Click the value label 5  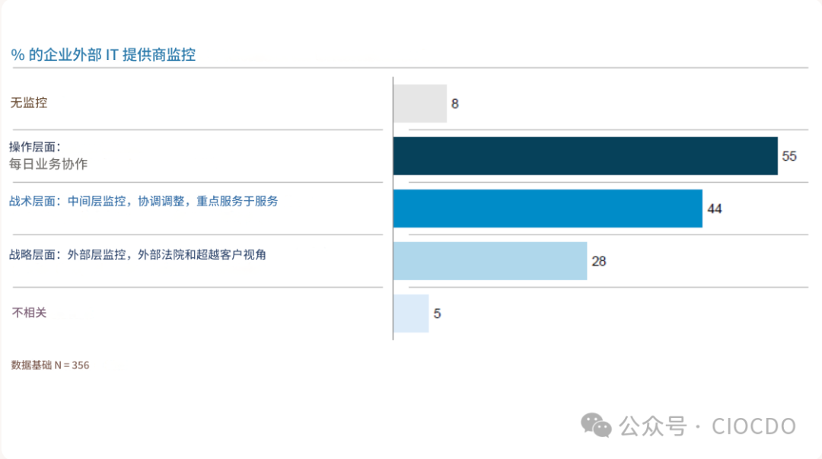pos(438,314)
